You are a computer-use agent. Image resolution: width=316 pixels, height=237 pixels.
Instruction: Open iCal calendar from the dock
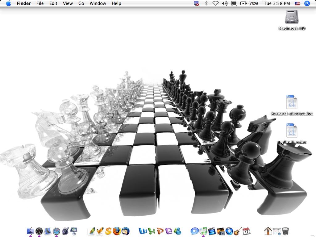tap(247, 231)
